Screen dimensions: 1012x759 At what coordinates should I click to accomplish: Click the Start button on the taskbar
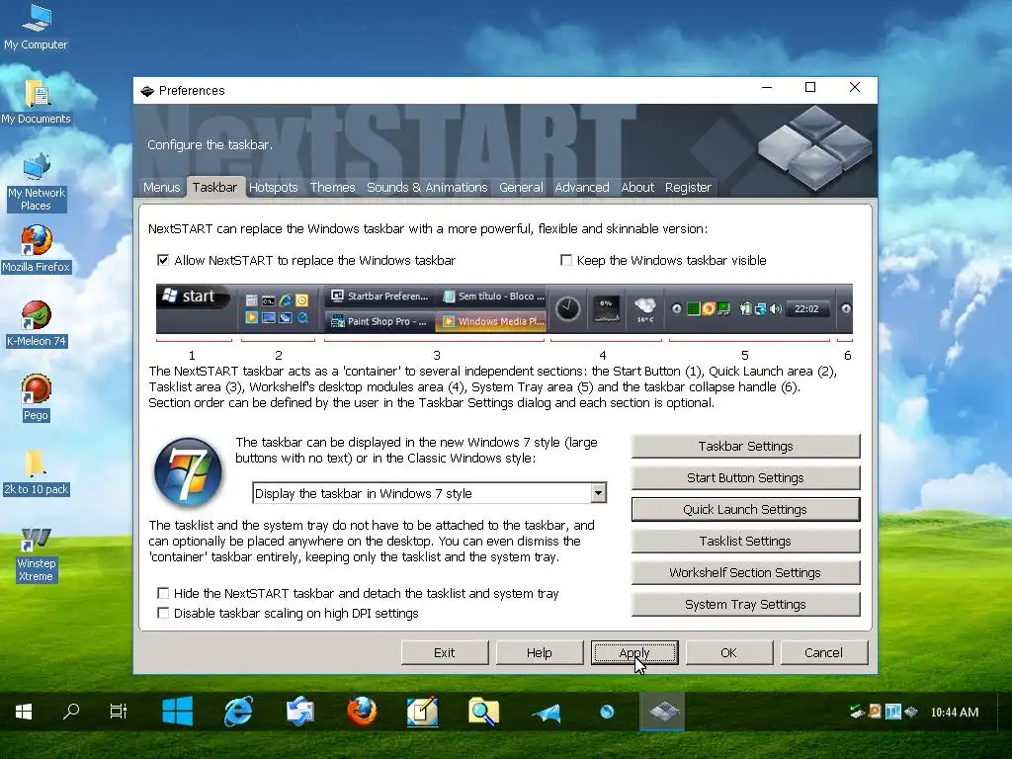click(x=24, y=712)
